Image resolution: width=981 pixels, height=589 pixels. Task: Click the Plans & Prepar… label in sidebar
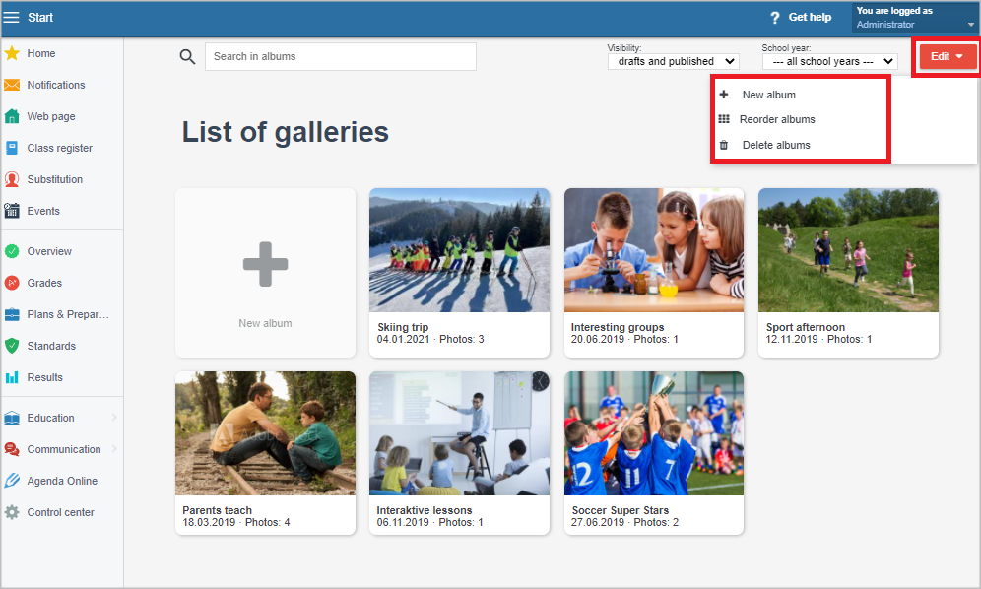coord(68,314)
